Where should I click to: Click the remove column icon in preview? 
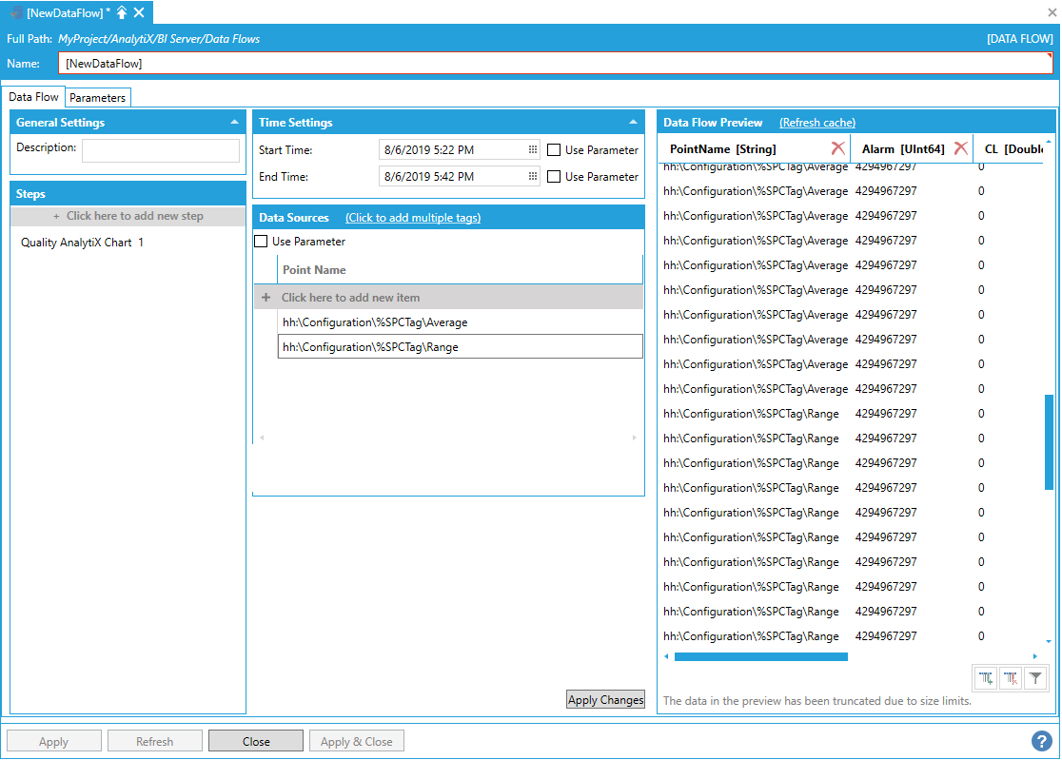(1011, 678)
